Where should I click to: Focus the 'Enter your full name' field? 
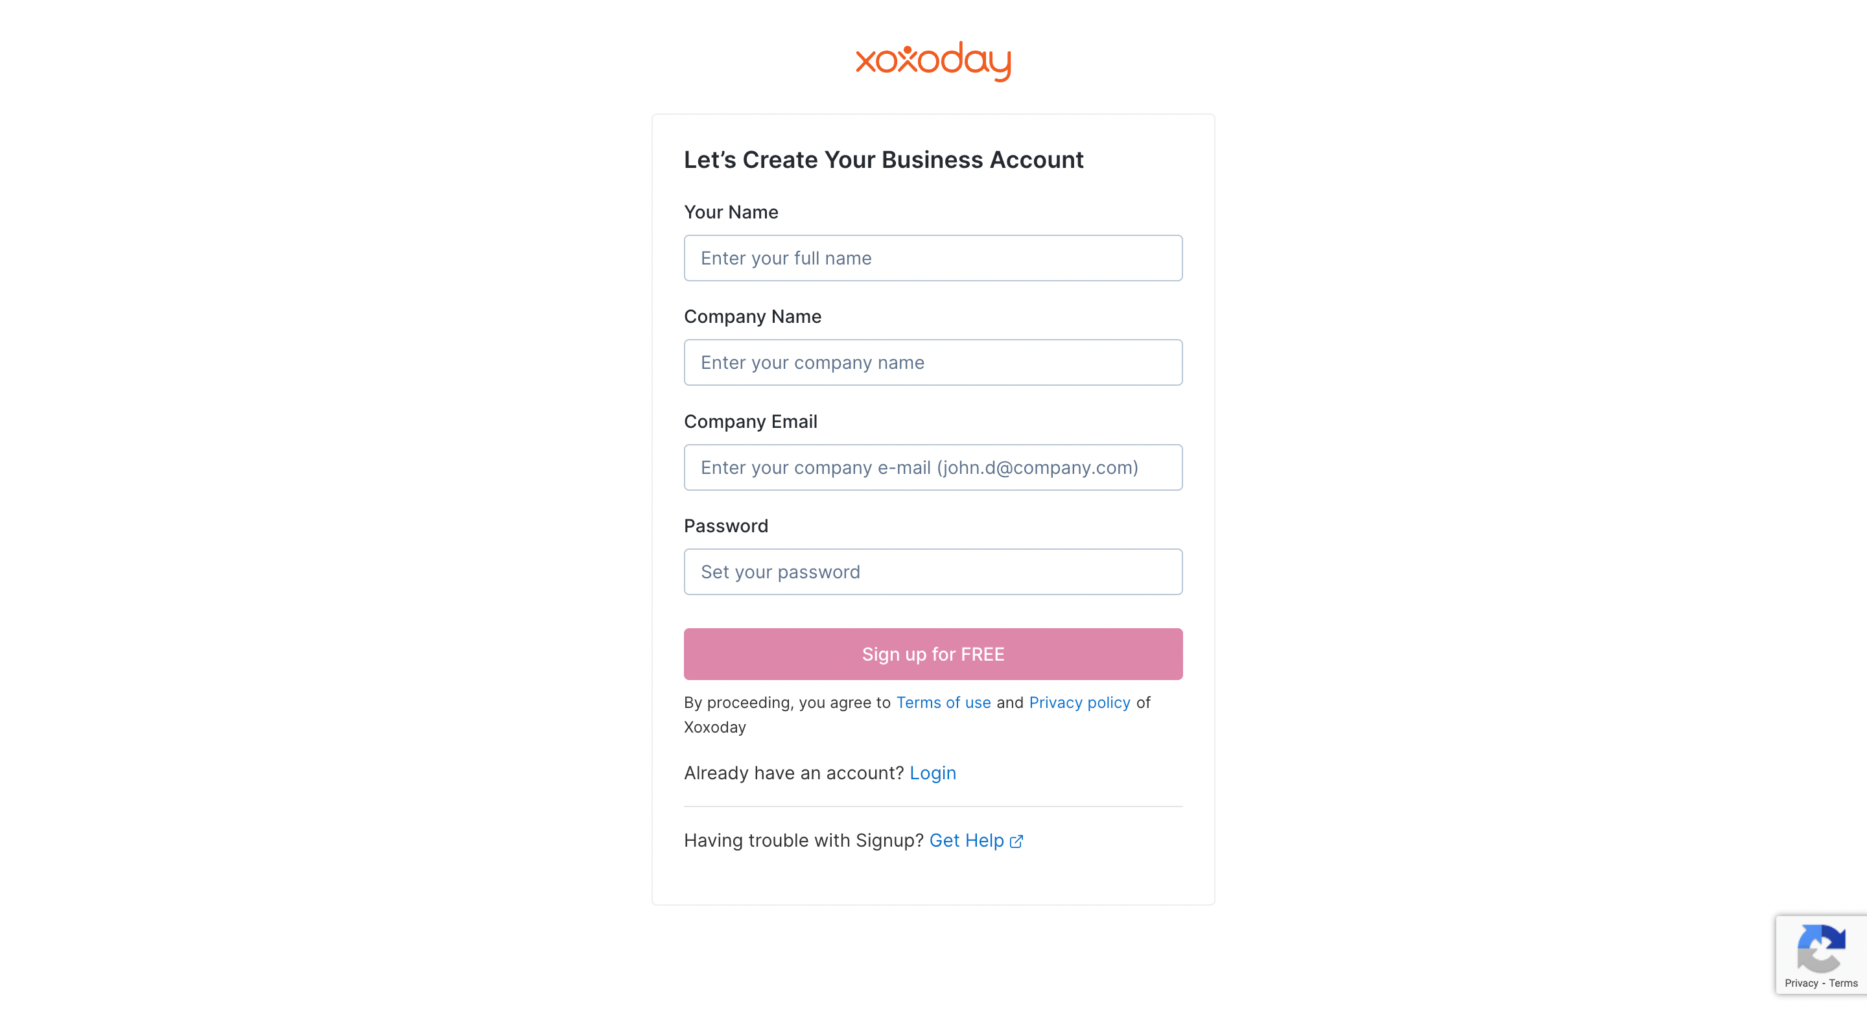(933, 258)
